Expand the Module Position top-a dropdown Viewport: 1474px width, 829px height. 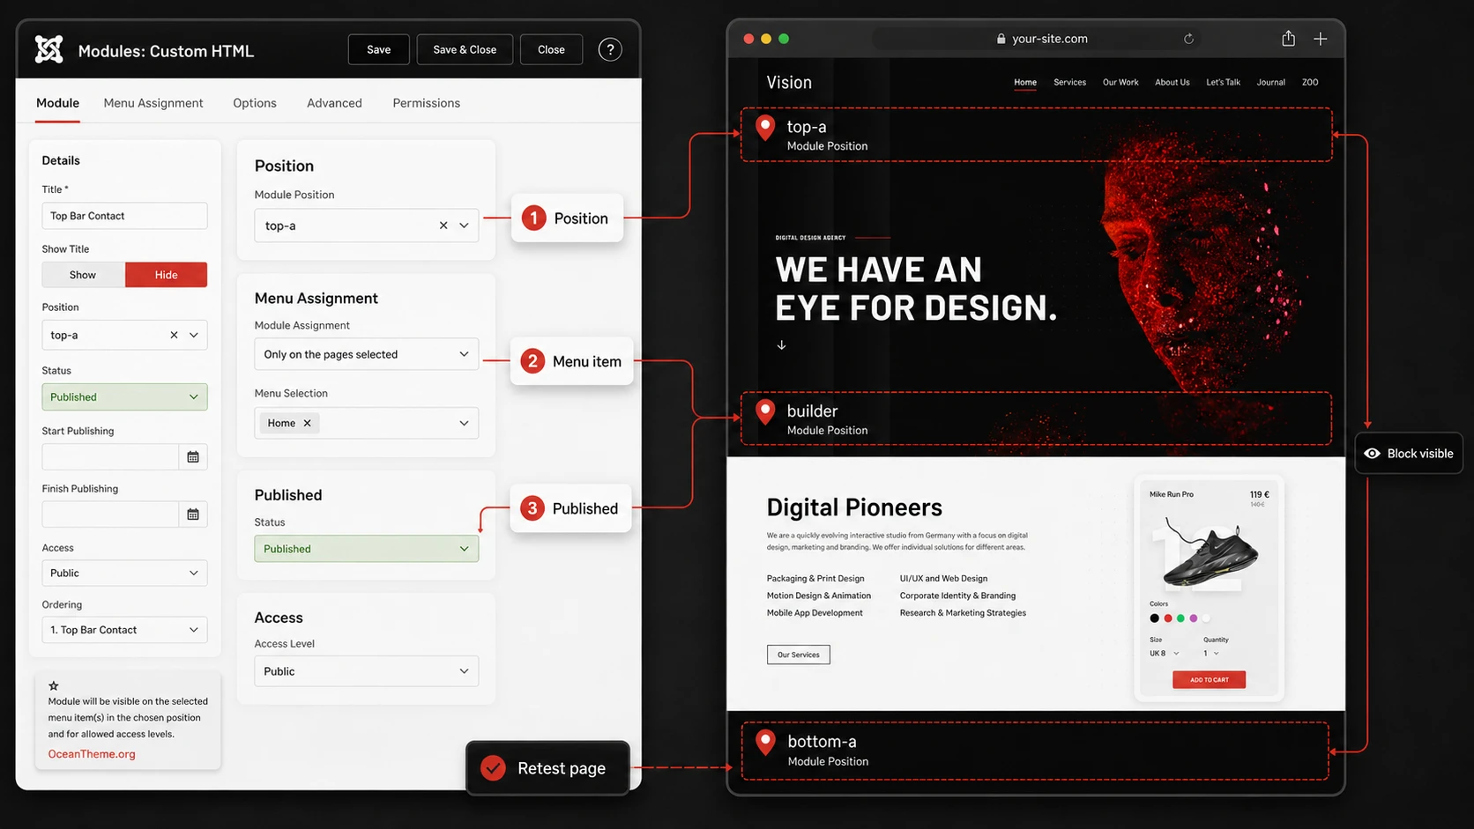click(464, 226)
